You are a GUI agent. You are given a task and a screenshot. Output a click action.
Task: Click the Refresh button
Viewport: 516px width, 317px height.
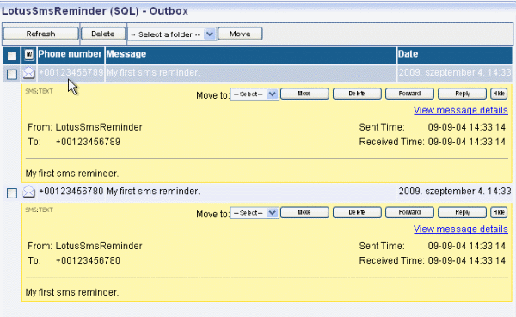[40, 34]
